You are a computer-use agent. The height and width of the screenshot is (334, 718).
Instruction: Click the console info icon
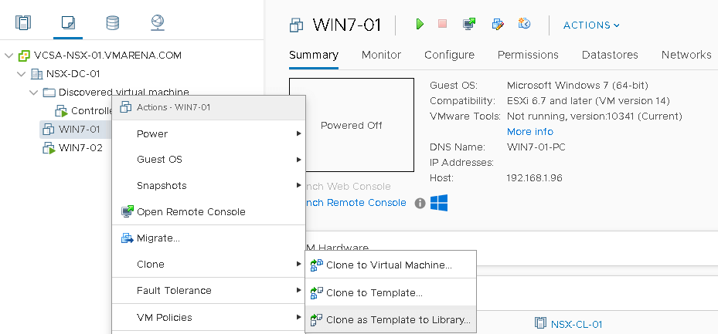click(x=420, y=204)
